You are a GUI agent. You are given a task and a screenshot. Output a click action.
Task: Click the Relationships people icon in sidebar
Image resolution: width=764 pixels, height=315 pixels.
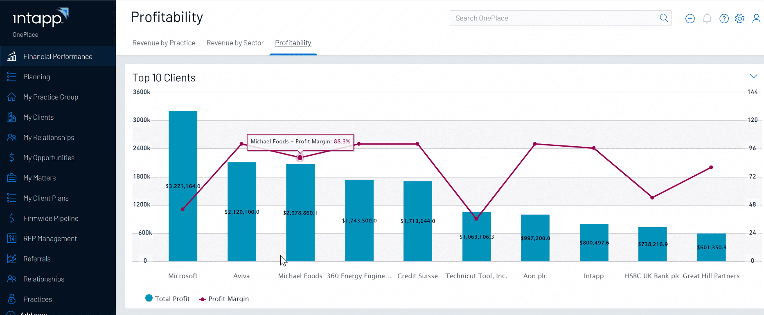pos(12,279)
